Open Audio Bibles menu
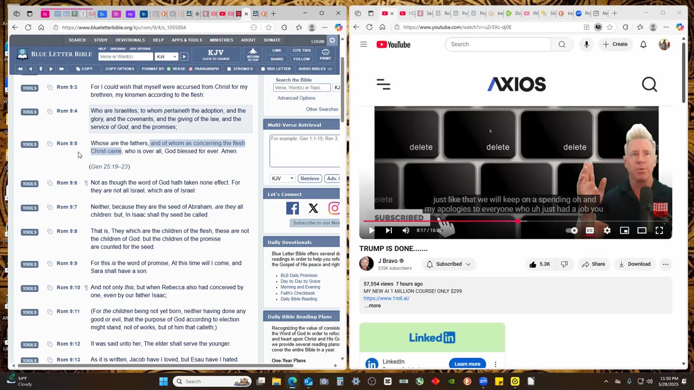Screen dimensions: 694x390 [316, 69]
